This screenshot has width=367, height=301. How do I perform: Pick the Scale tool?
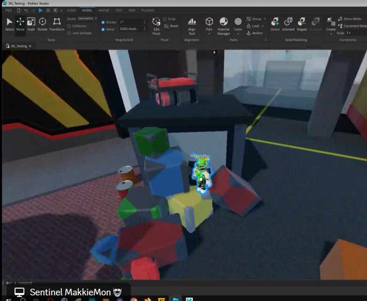(x=31, y=24)
